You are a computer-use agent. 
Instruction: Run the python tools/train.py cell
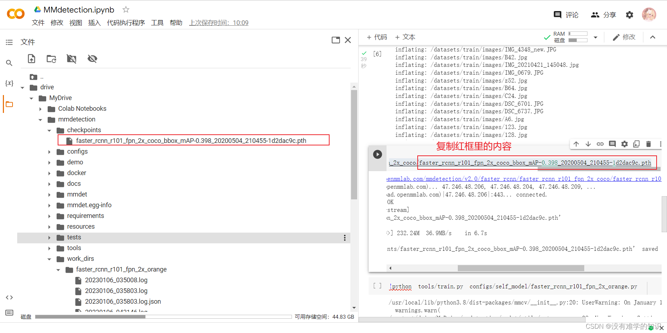tap(377, 286)
